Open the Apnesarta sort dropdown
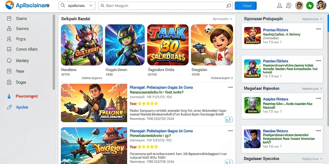Image resolution: width=329 pixels, height=164 pixels. (222, 19)
